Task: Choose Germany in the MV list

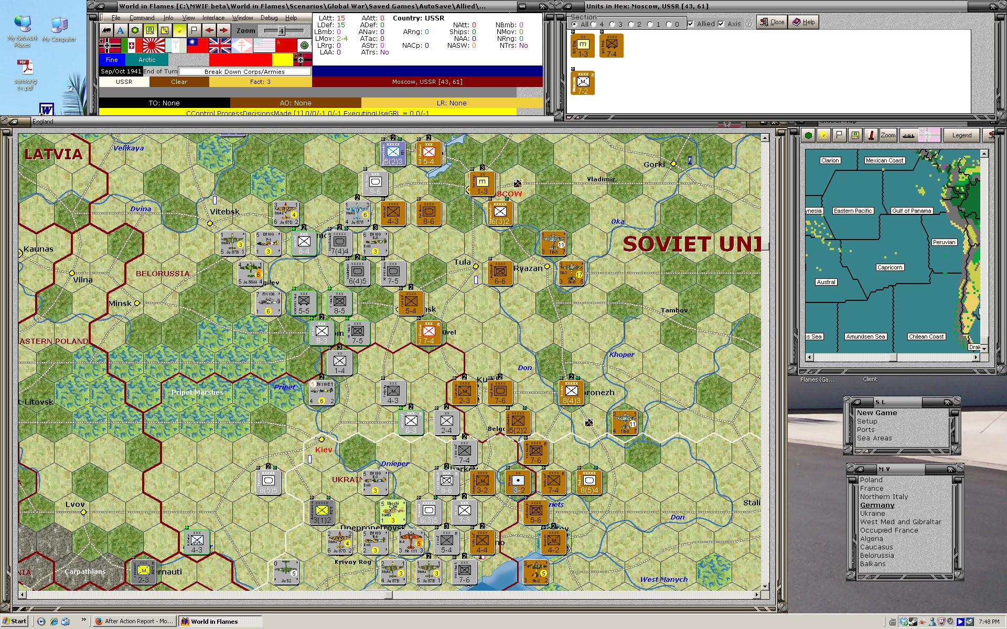Action: coord(877,505)
